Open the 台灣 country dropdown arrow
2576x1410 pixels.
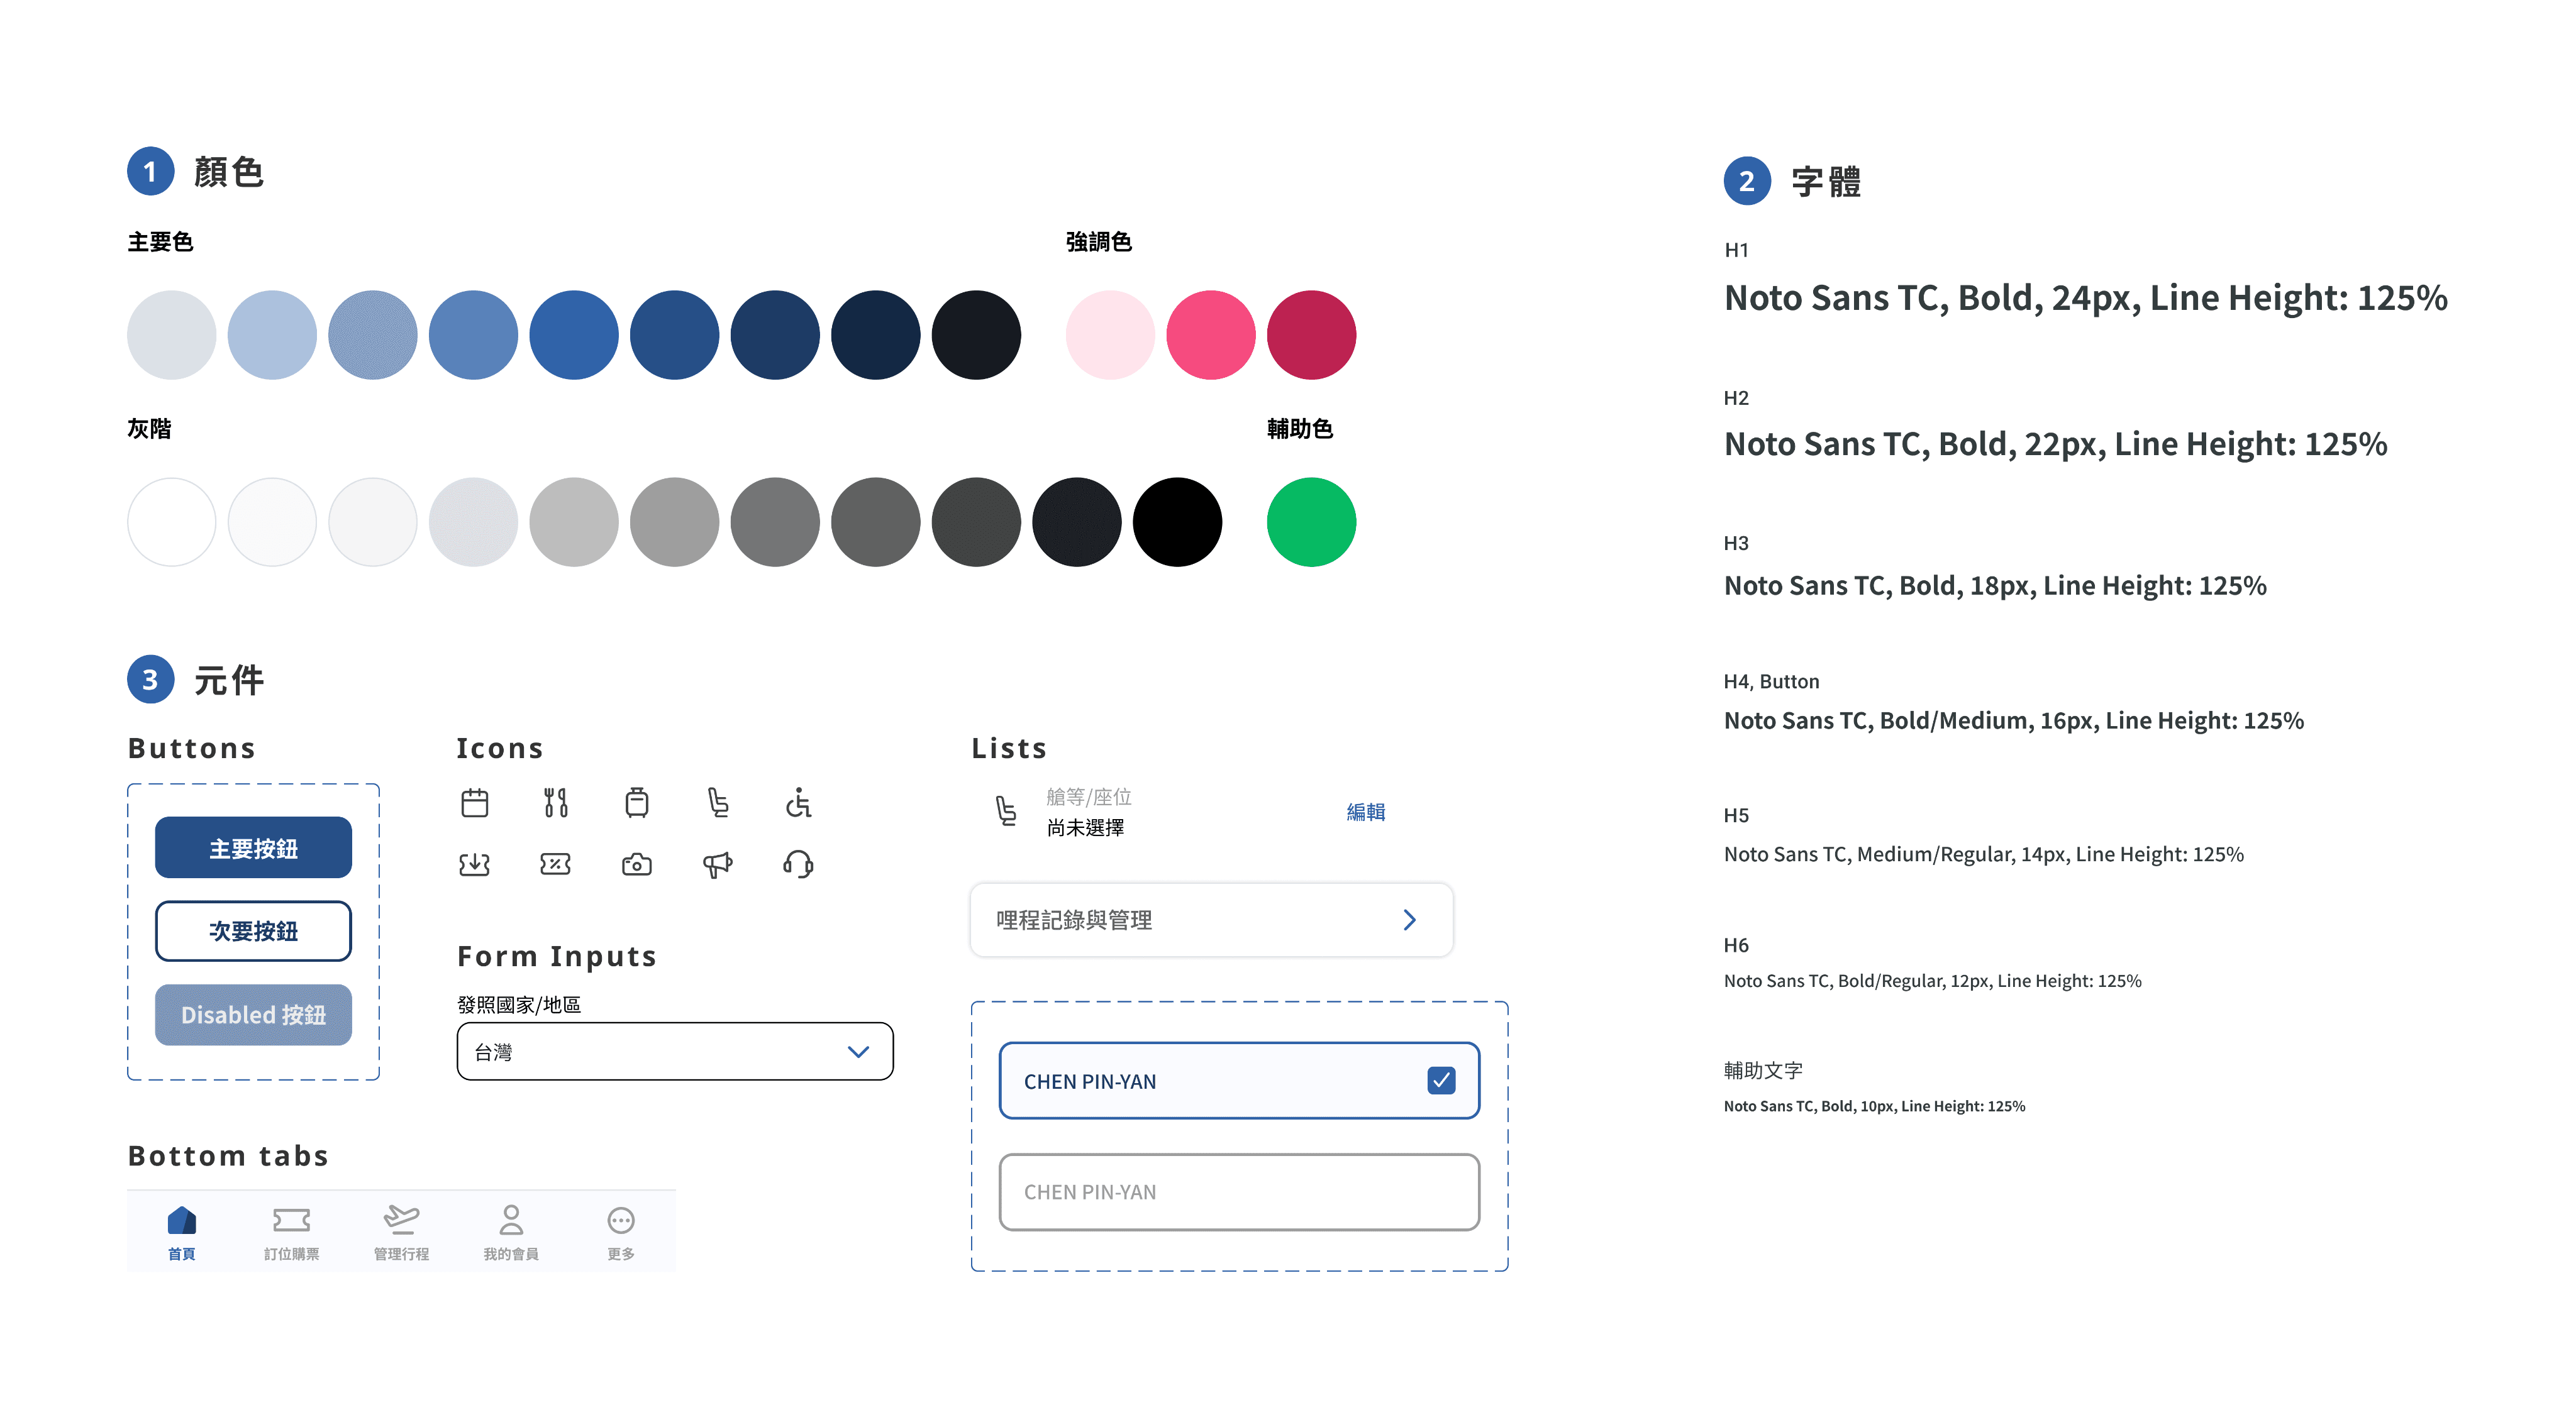click(858, 1051)
